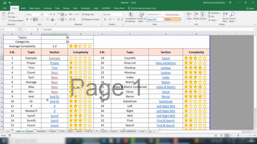Toggle center horizontal alignment
257x144 pixels.
tap(62, 20)
